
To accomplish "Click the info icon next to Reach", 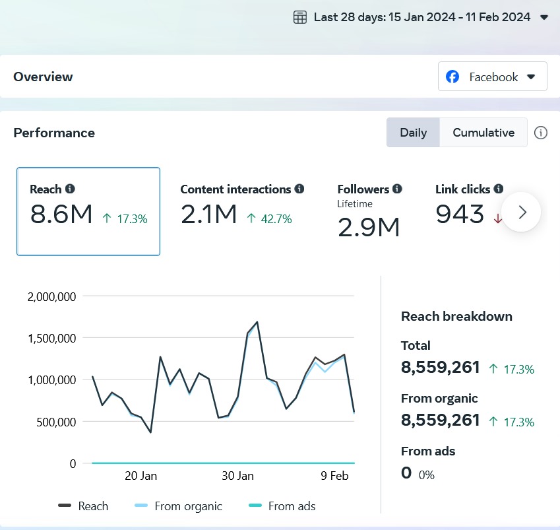I will 71,189.
